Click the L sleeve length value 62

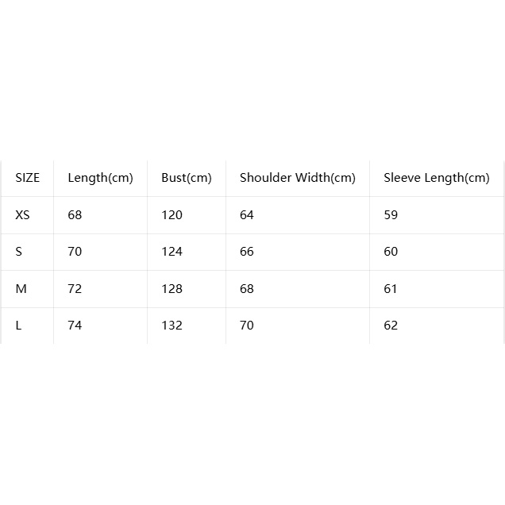point(391,326)
